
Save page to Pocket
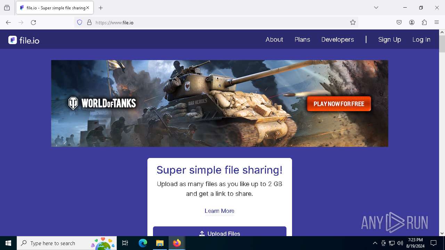[399, 23]
